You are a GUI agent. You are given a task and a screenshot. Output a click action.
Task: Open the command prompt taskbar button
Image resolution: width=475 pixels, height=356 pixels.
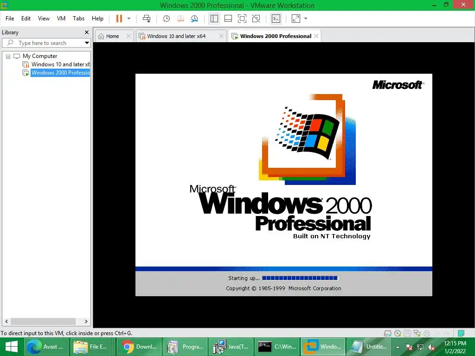coord(277,347)
